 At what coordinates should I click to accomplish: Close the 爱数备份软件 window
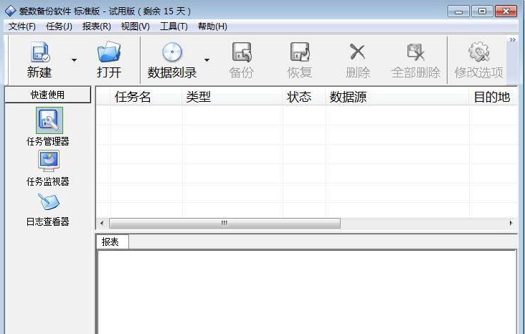[506, 11]
